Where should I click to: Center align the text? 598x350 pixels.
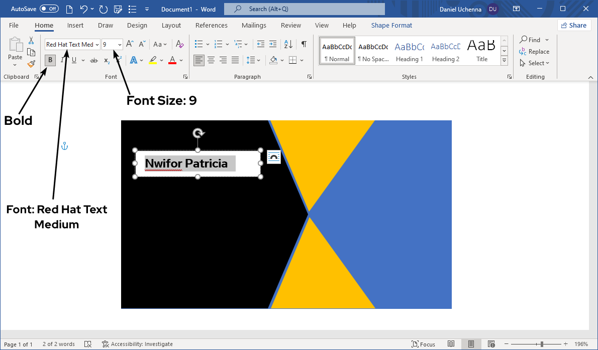tap(211, 60)
